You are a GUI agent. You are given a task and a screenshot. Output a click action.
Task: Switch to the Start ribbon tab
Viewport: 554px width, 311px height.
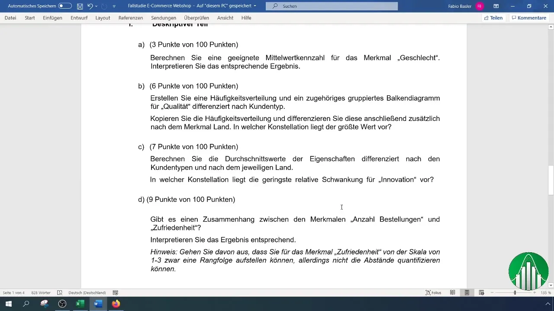point(30,18)
